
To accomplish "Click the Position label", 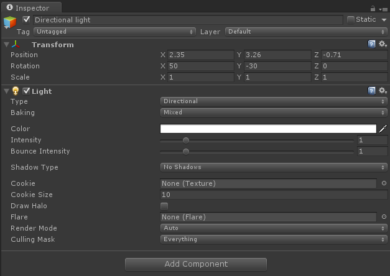I will coord(24,55).
